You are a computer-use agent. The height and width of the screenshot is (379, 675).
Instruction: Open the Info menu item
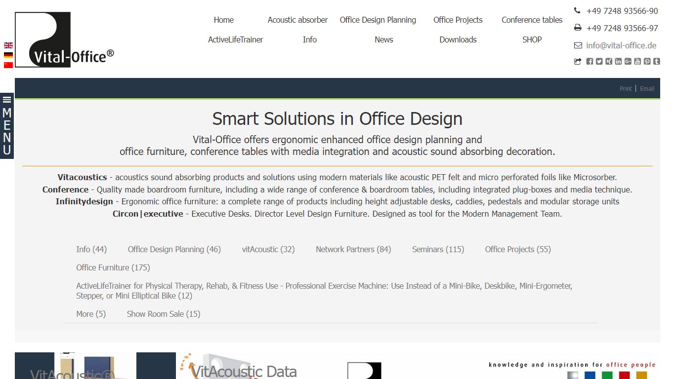310,39
